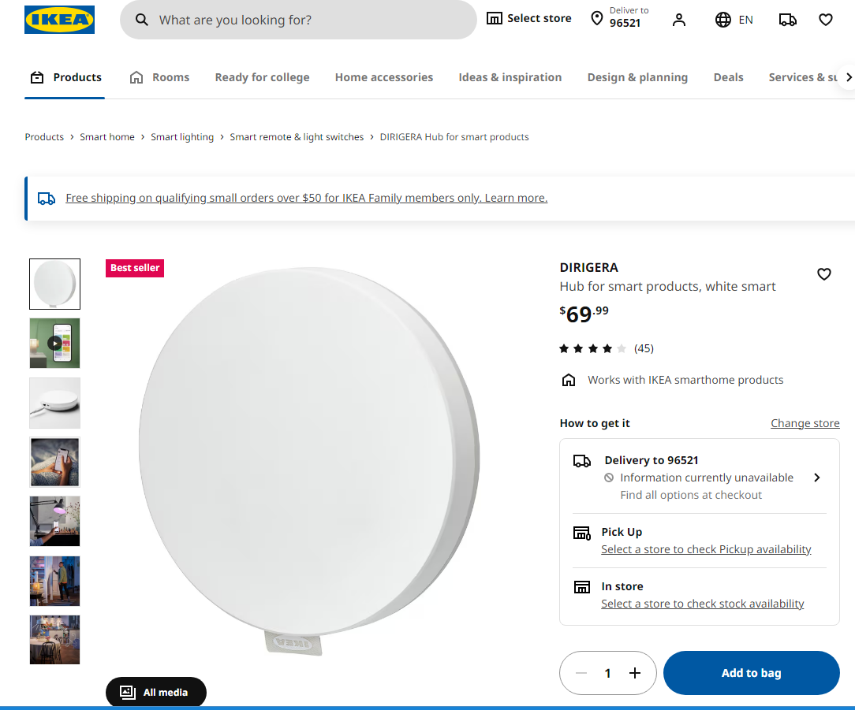Decrease quantity with minus button
This screenshot has width=855, height=710.
[581, 673]
